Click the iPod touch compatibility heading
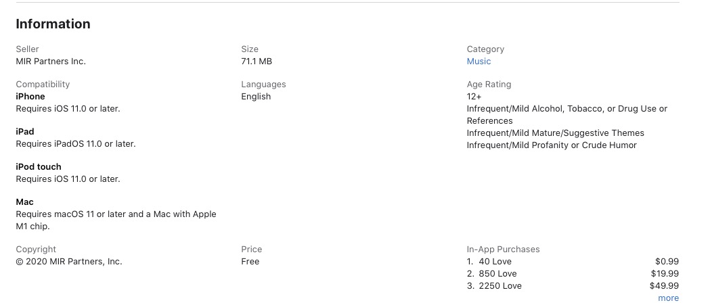Viewport: 710px width, 307px height. pyautogui.click(x=39, y=167)
